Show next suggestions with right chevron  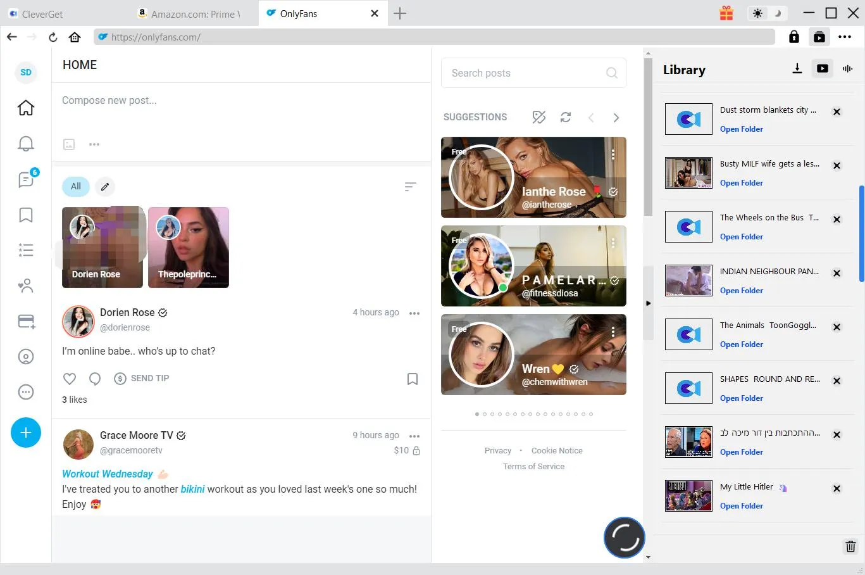point(616,118)
